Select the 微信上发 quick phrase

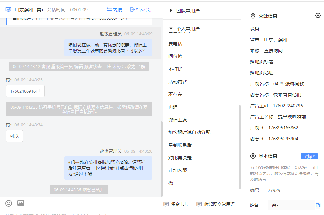pos(177,120)
